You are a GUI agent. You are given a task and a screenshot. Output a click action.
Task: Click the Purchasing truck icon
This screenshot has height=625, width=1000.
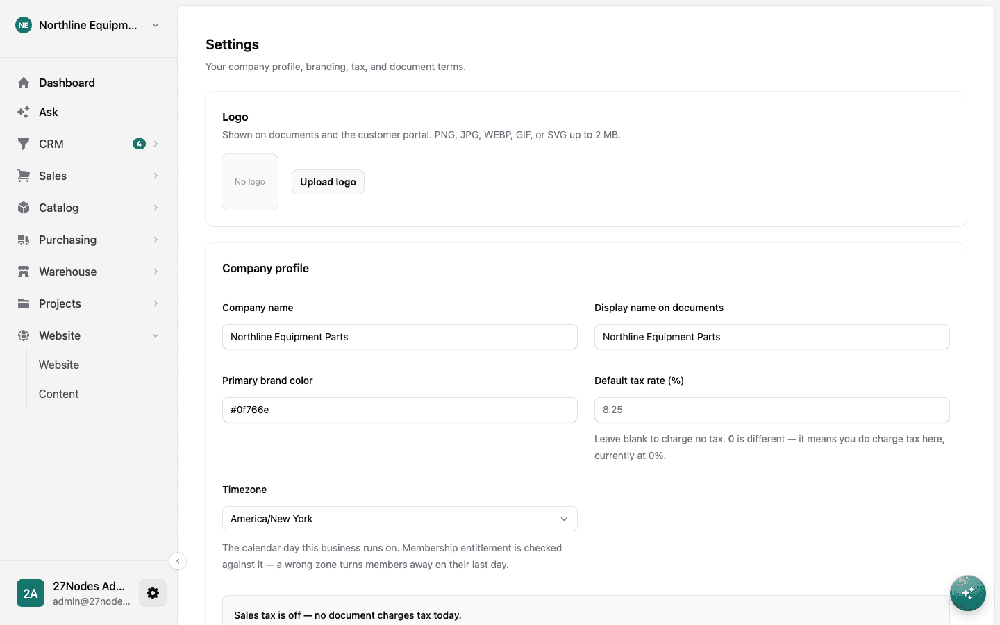pos(24,240)
